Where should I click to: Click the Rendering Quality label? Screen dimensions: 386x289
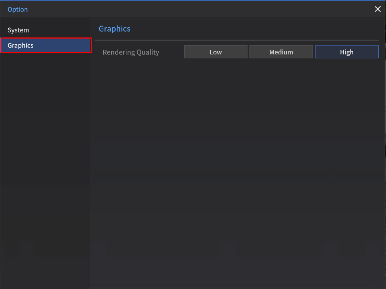tap(130, 52)
